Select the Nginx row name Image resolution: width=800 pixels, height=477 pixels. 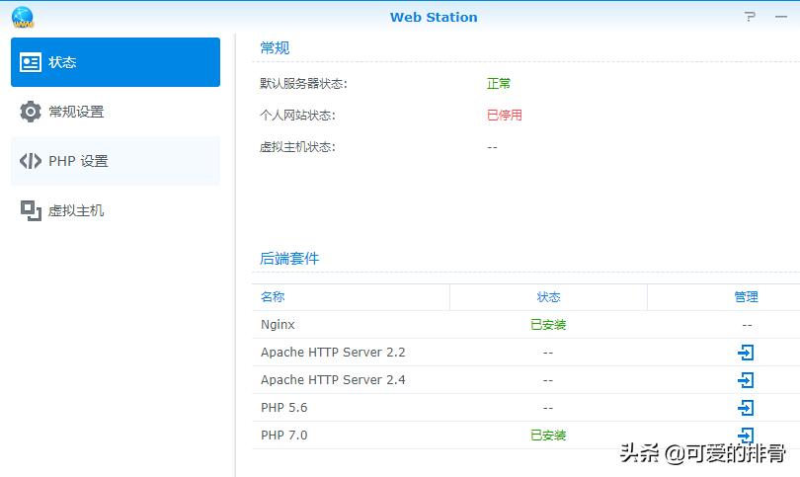(x=278, y=325)
